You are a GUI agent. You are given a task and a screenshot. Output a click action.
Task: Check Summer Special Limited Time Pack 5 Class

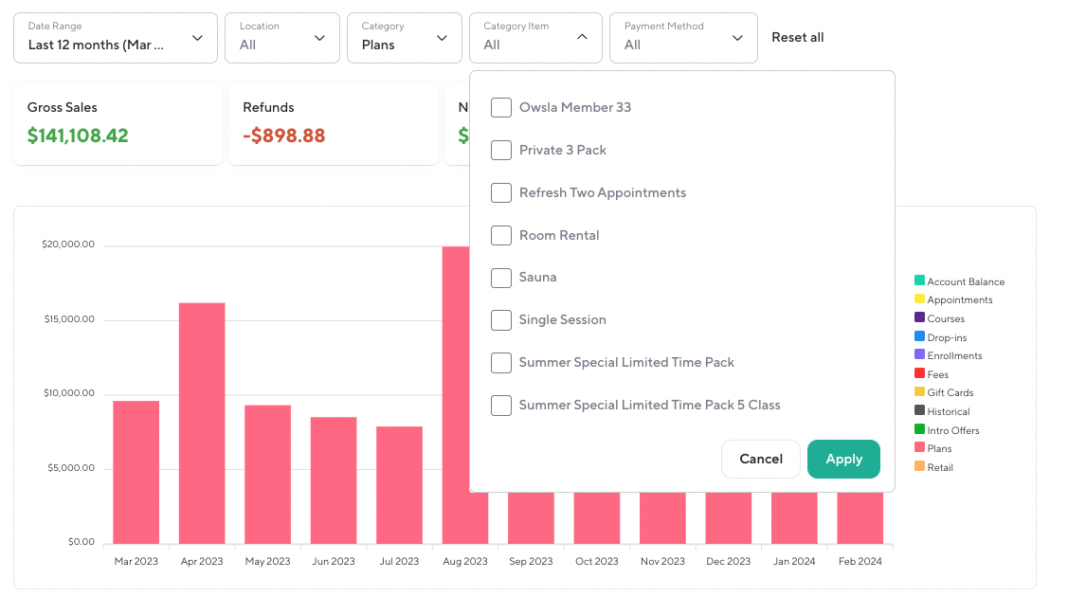click(x=501, y=406)
